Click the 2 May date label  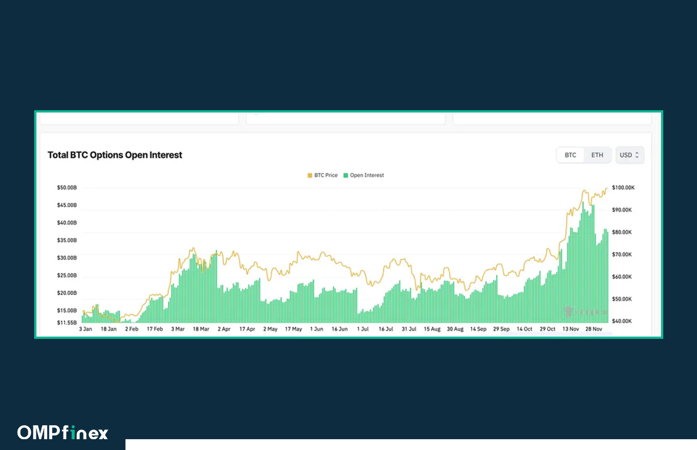[270, 329]
